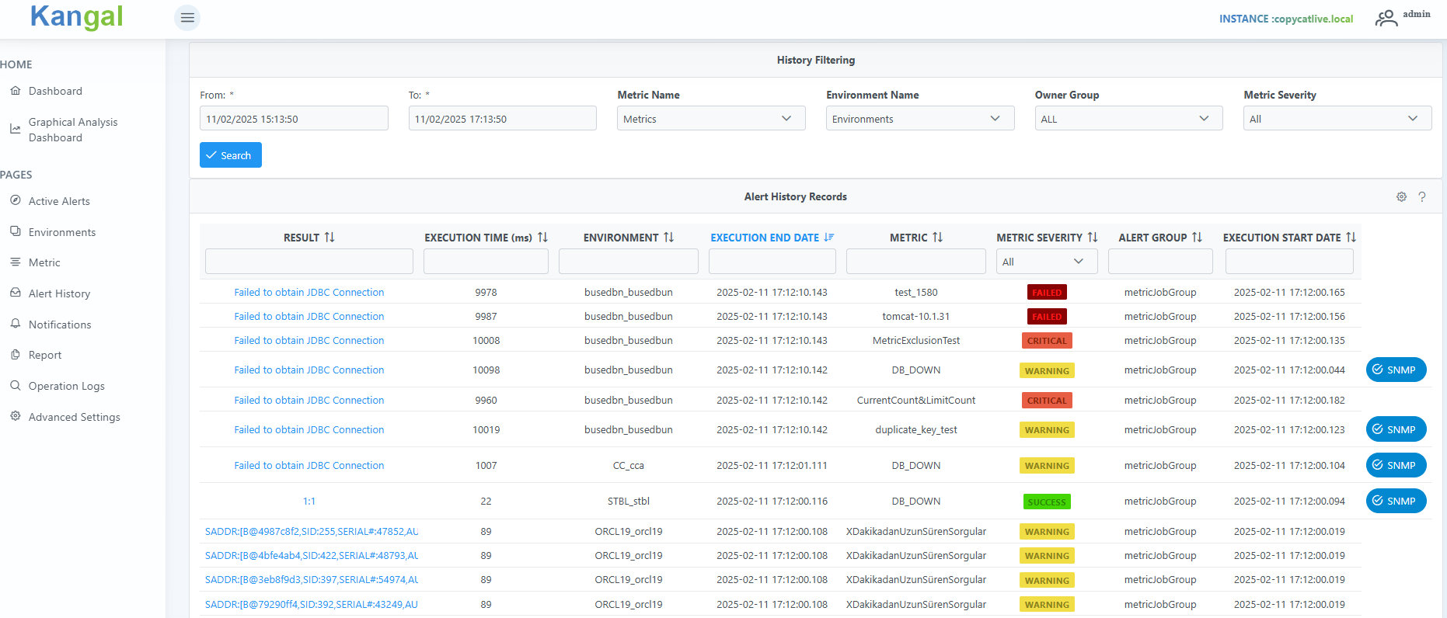This screenshot has width=1447, height=618.
Task: Click the help question mark icon
Action: point(1422,196)
